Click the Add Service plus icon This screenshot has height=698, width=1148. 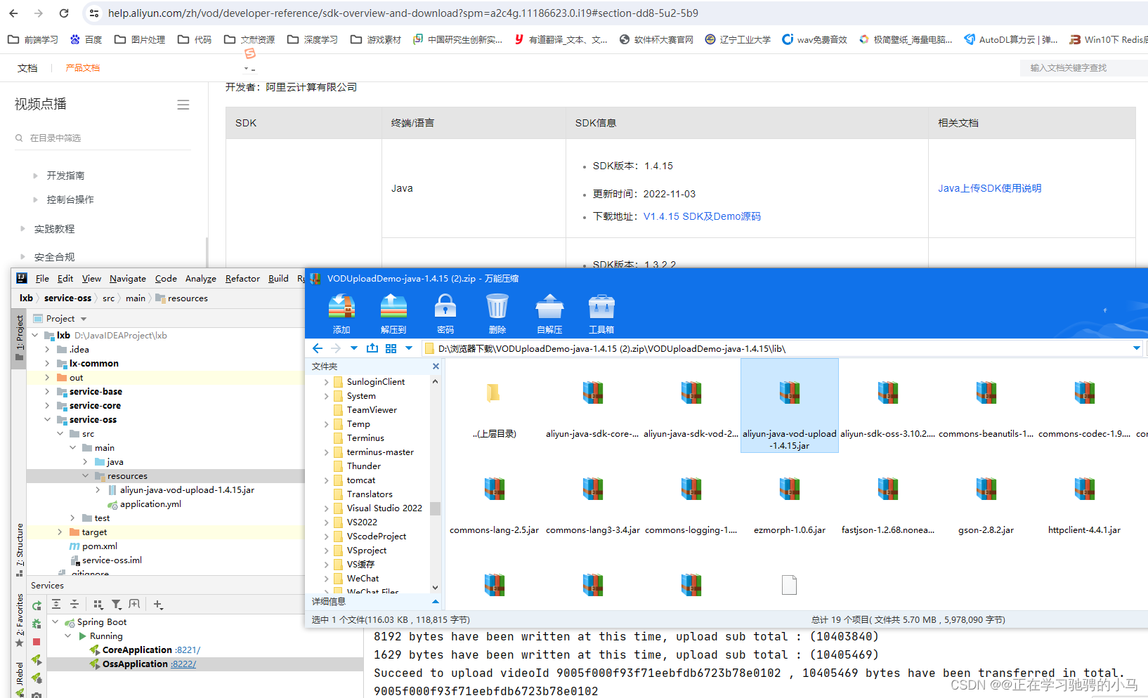158,604
